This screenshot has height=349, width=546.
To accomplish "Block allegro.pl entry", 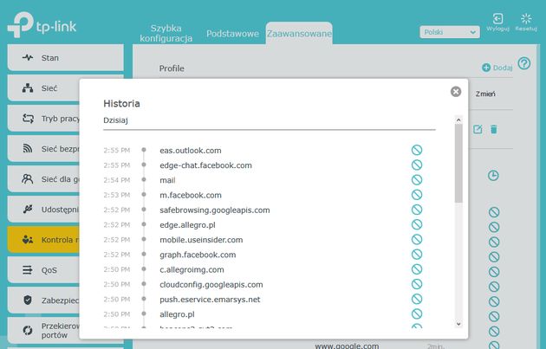I will coord(417,314).
